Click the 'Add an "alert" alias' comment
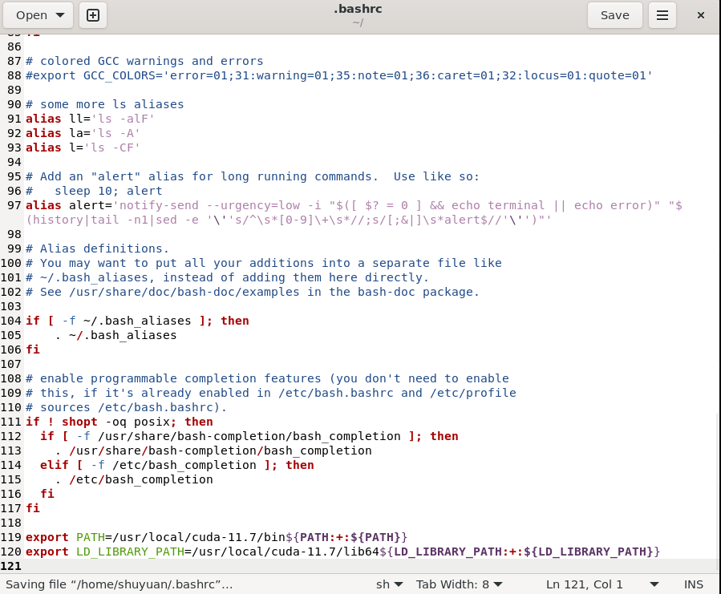The height and width of the screenshot is (594, 721). click(253, 176)
